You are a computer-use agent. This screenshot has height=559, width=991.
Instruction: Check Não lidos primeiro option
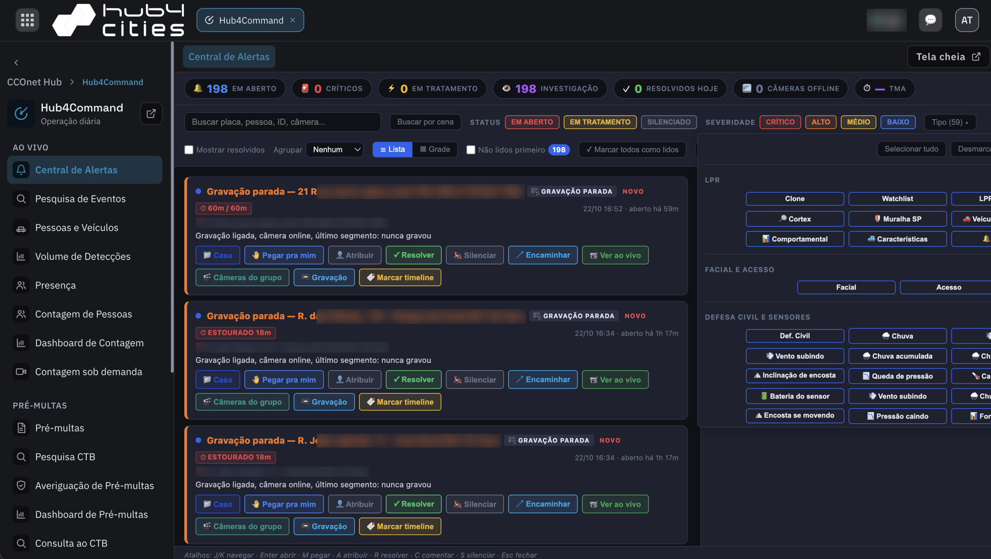[471, 150]
